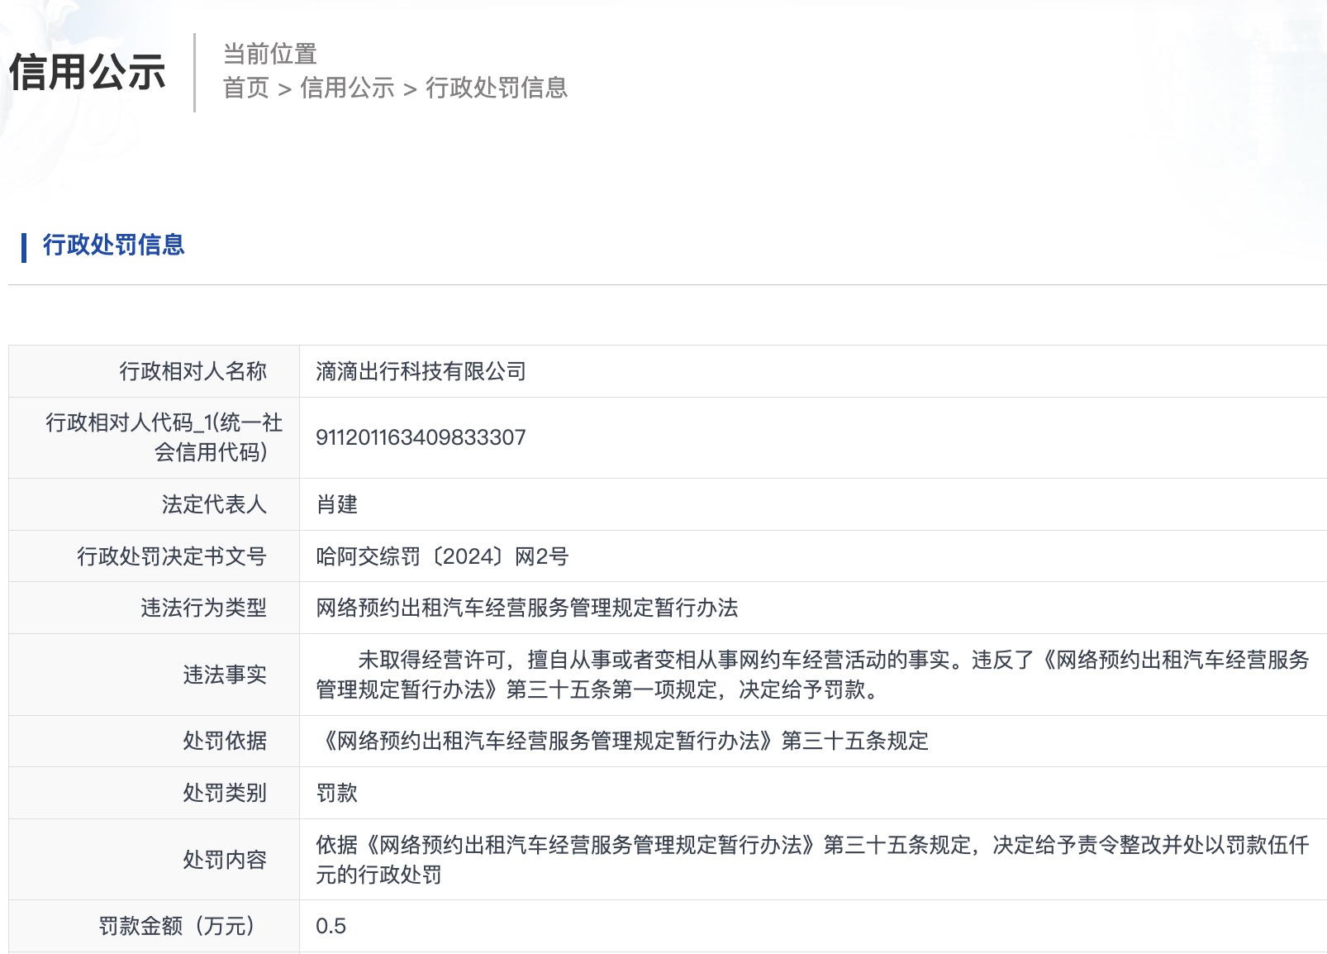Click the document number 哈阿交综罚〔2024〕网2号
1327x954 pixels.
[442, 556]
